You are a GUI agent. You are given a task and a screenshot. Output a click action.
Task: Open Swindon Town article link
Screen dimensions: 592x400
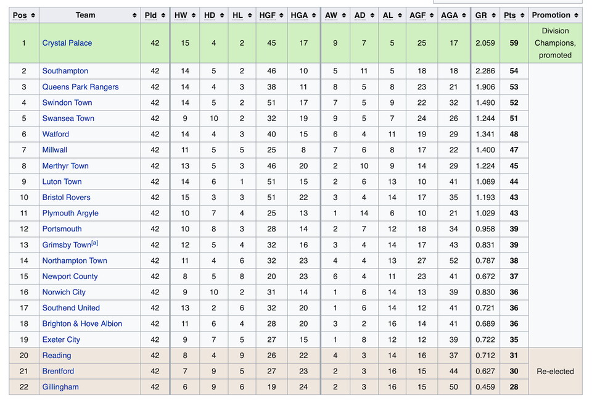tap(67, 102)
